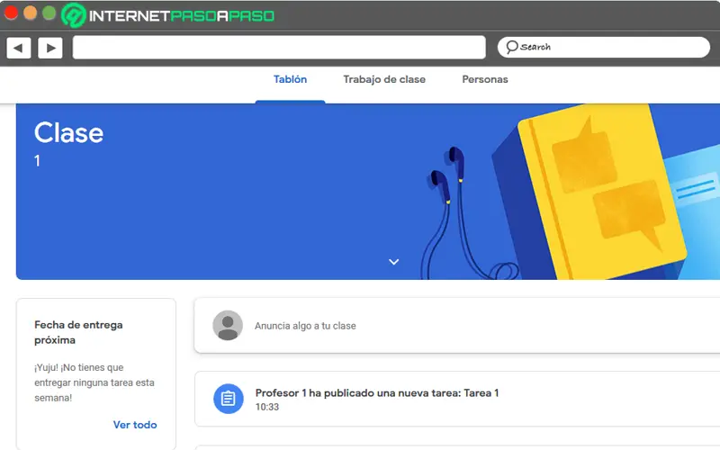Click the 10:33 timestamp
Image resolution: width=720 pixels, height=450 pixels.
[x=267, y=407]
